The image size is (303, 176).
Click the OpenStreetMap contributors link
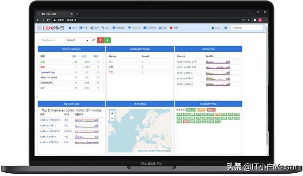[154, 151]
